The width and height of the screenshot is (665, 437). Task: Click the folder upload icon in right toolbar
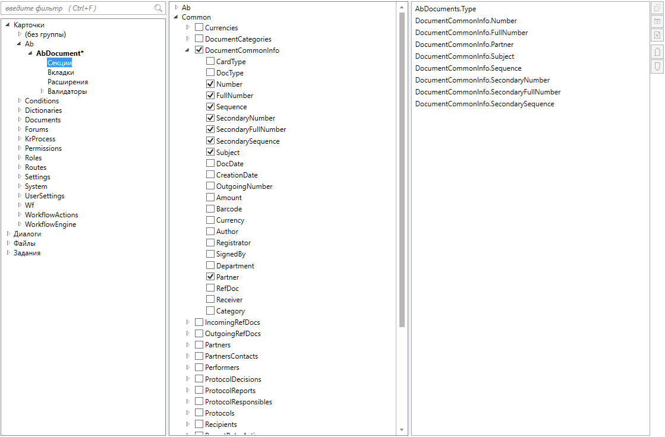(657, 21)
